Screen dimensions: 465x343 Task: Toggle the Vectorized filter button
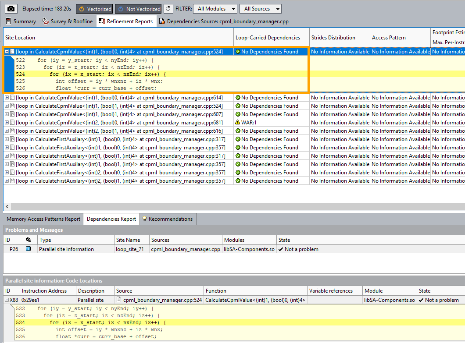click(95, 9)
